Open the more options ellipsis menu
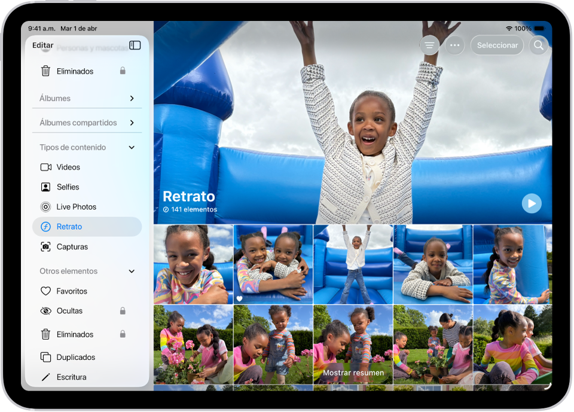The image size is (574, 412). (x=454, y=45)
